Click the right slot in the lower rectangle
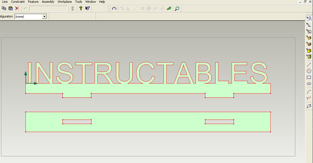 (219, 122)
